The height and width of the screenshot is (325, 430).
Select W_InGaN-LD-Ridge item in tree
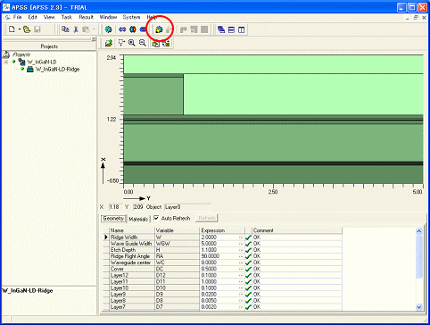pyautogui.click(x=57, y=70)
